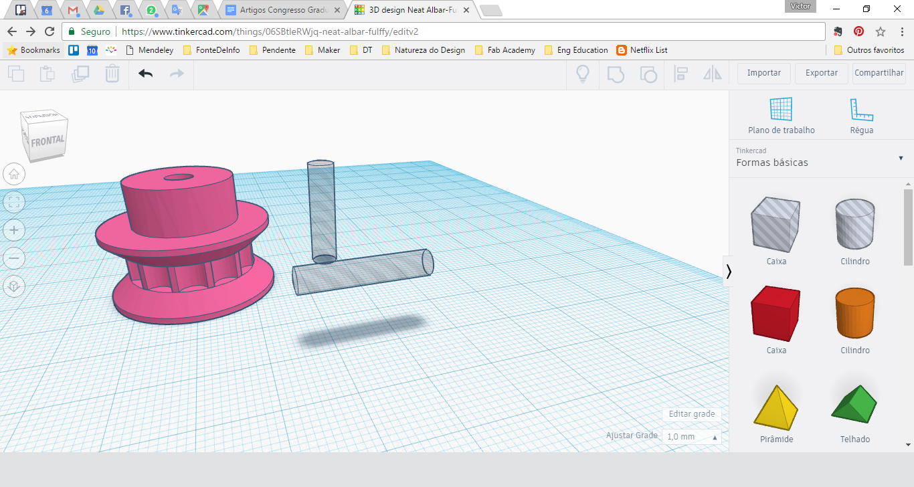Click the Copy icon in Tinkercad toolbar

[x=16, y=74]
